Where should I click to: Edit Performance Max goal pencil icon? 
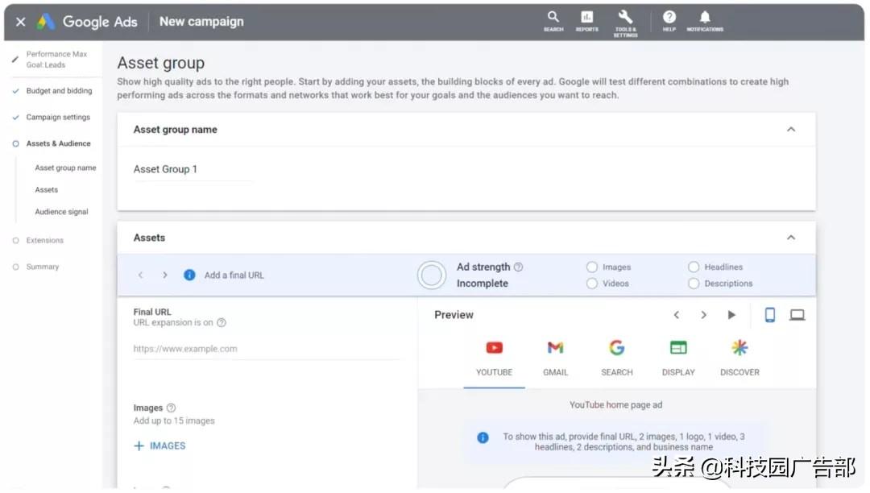(15, 60)
